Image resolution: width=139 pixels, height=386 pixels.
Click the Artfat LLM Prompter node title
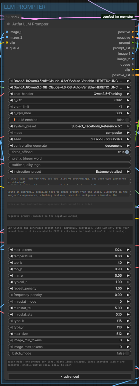tap(30, 24)
